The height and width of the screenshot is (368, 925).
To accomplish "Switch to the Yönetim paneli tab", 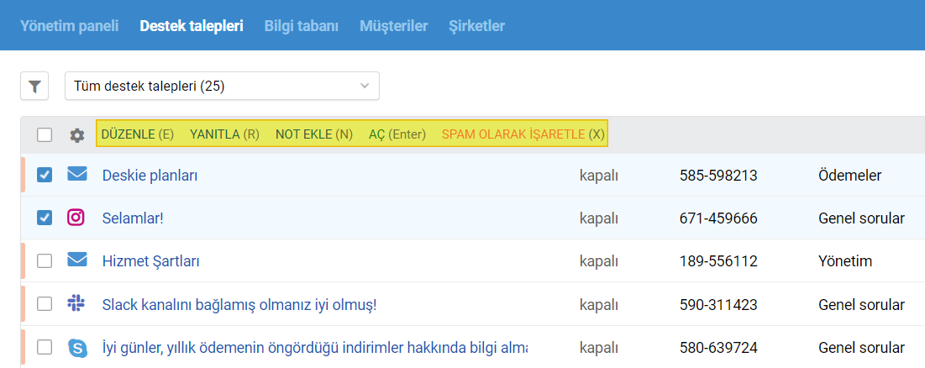I will click(x=70, y=26).
